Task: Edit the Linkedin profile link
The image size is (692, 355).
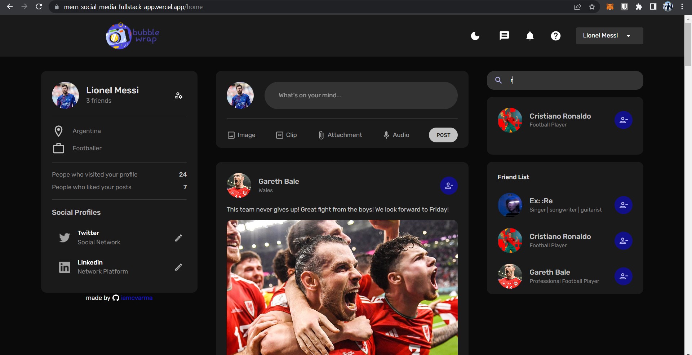Action: 178,267
